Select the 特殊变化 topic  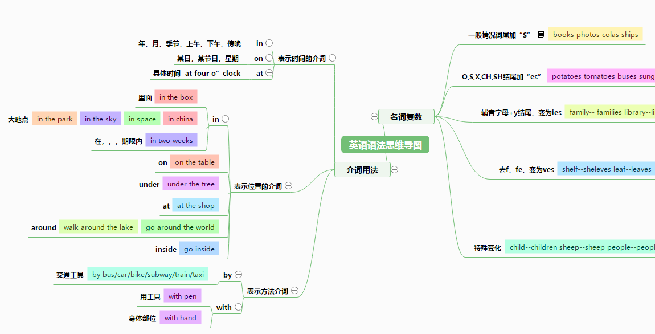(488, 247)
